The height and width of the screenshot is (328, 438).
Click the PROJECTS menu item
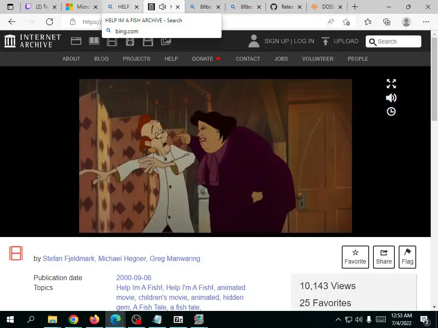coord(136,59)
